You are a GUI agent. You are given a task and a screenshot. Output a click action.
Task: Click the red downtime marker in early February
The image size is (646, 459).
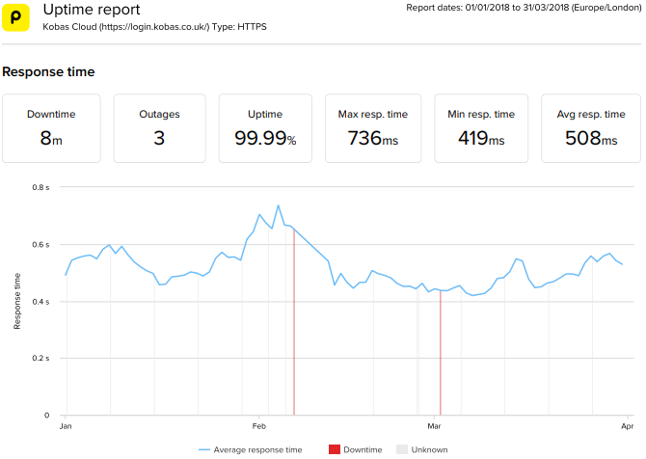tap(294, 328)
